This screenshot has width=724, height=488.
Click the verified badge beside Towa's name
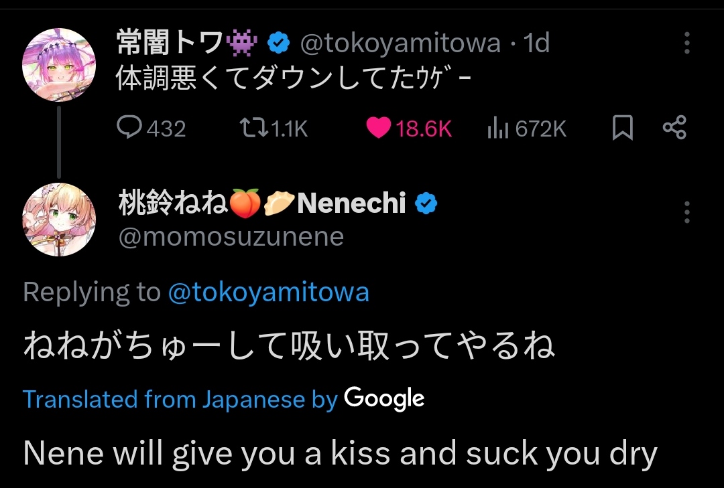tap(279, 44)
